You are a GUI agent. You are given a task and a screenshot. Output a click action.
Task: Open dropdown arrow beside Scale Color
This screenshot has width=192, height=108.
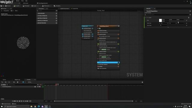click(x=187, y=23)
